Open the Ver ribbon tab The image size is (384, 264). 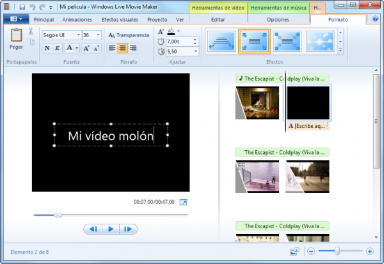[180, 20]
